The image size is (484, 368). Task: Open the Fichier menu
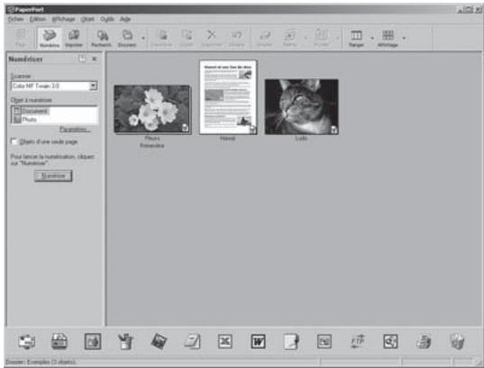point(15,19)
